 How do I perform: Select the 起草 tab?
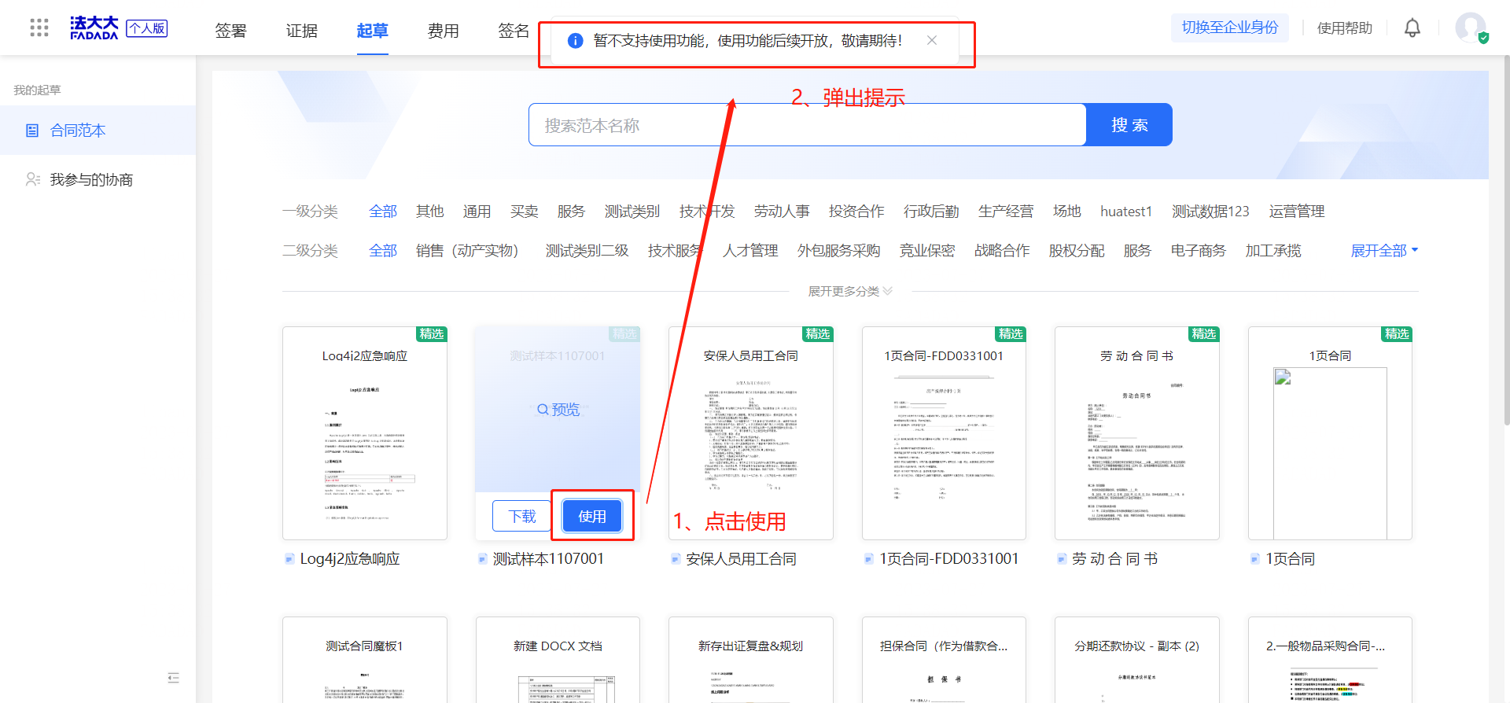[373, 31]
